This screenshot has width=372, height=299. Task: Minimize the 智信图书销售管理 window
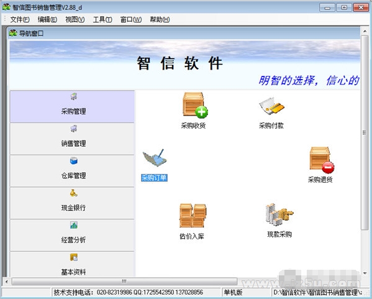327,7
